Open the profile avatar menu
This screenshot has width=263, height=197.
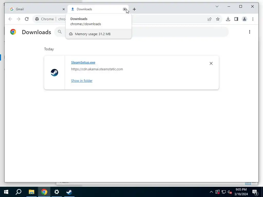coord(245,19)
